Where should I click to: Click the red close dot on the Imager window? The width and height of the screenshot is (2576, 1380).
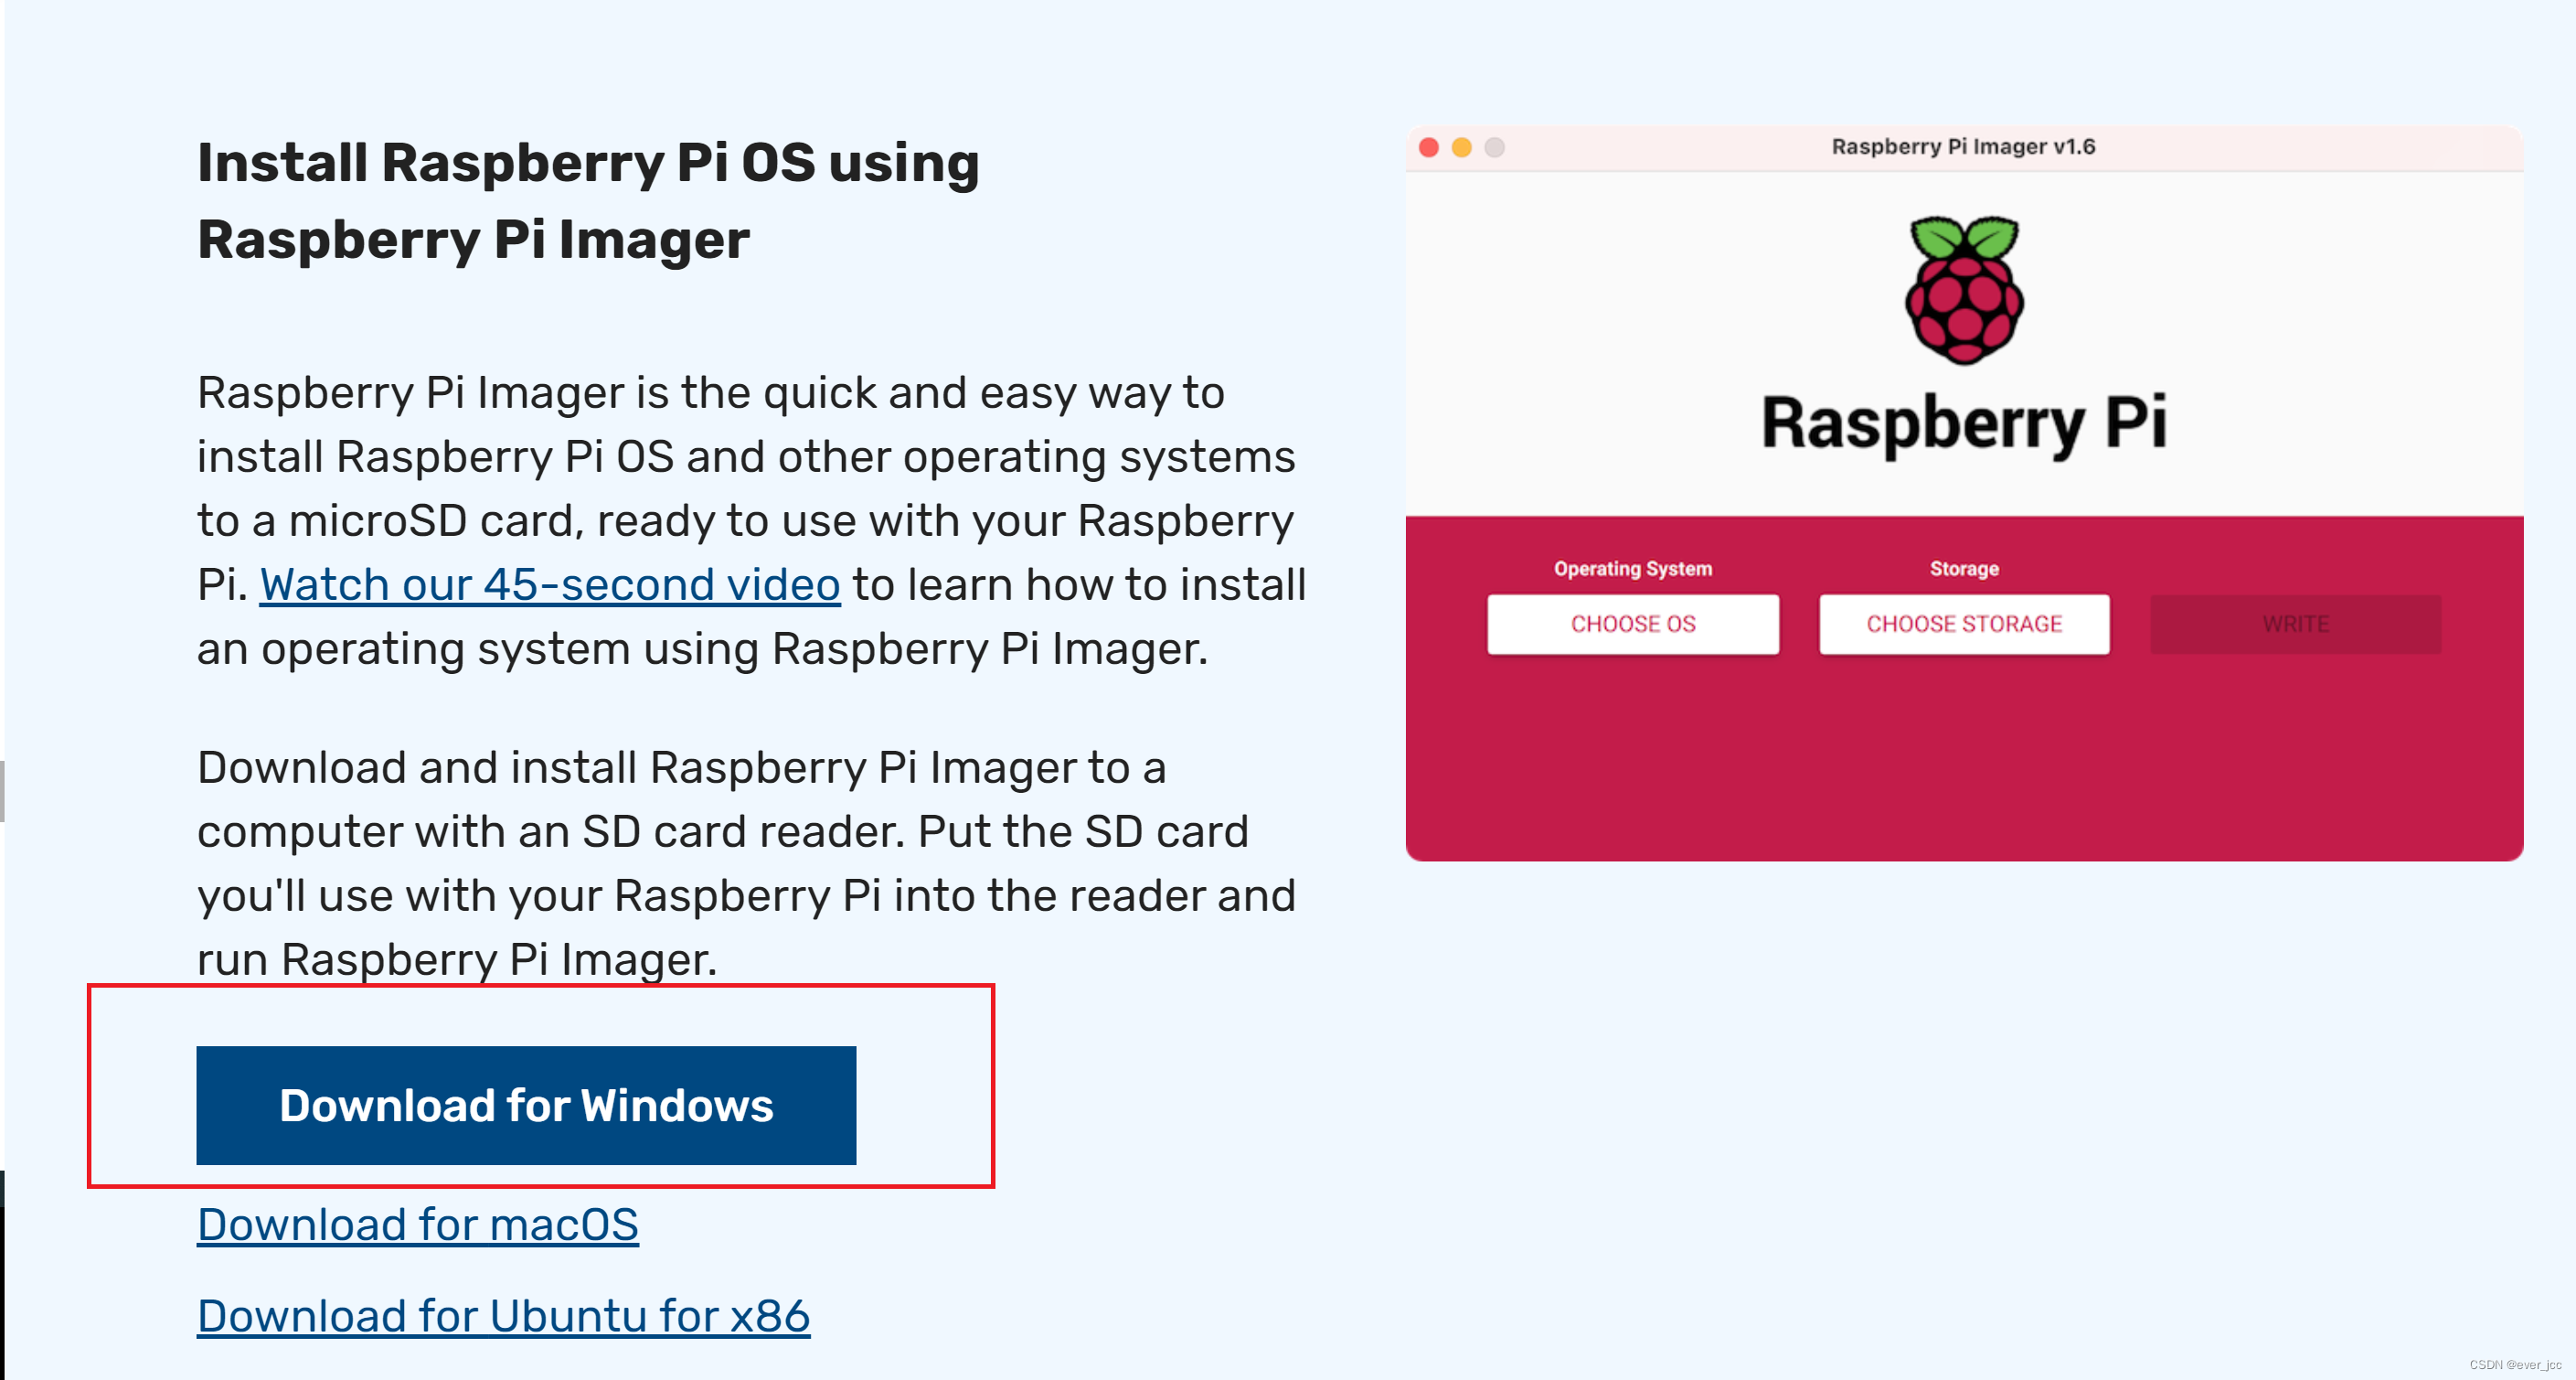click(1429, 147)
